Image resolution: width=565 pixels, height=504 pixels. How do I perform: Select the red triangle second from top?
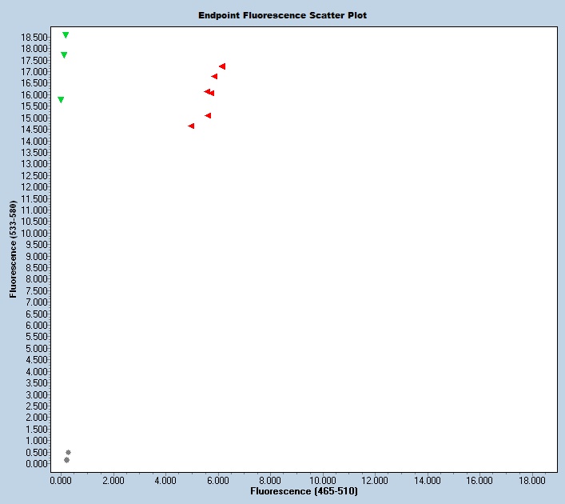pos(214,77)
